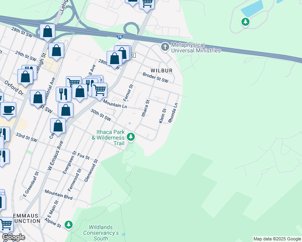Click the WILBUR neighborhood label
Image resolution: width=302 pixels, height=242 pixels.
click(161, 71)
